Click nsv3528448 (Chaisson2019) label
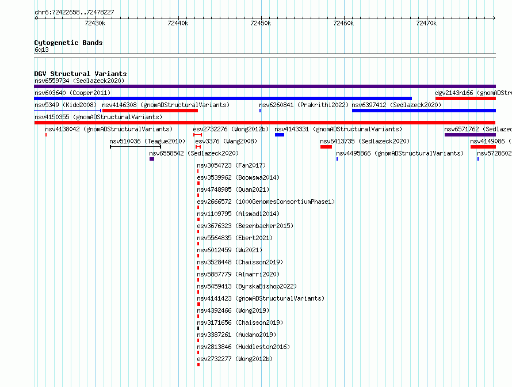 pyautogui.click(x=240, y=262)
